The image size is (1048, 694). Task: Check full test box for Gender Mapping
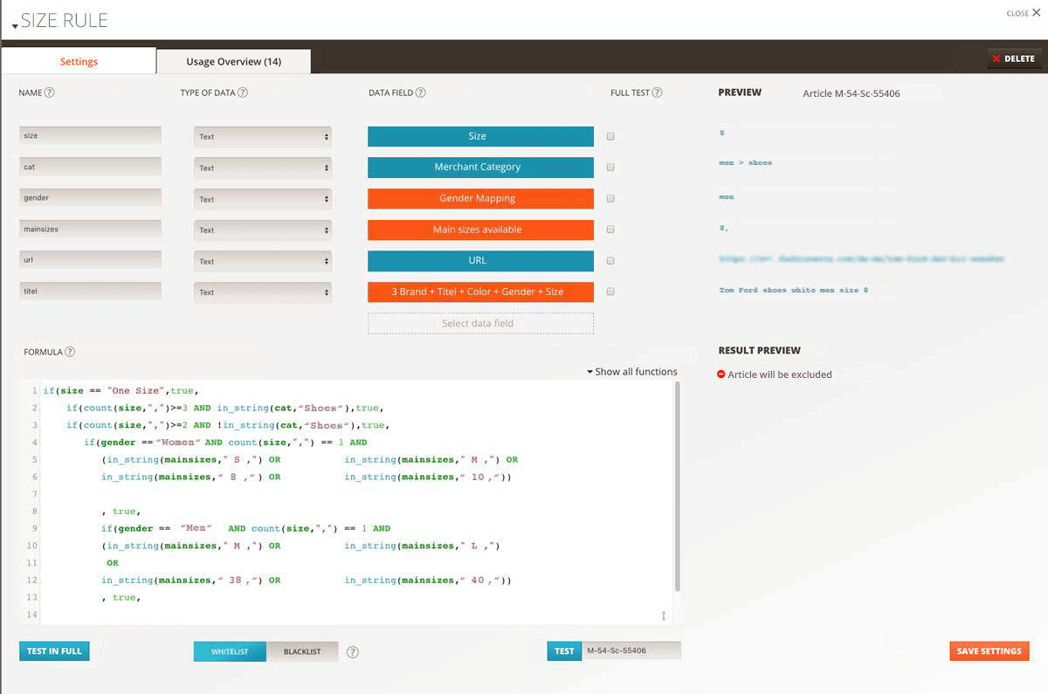[610, 199]
